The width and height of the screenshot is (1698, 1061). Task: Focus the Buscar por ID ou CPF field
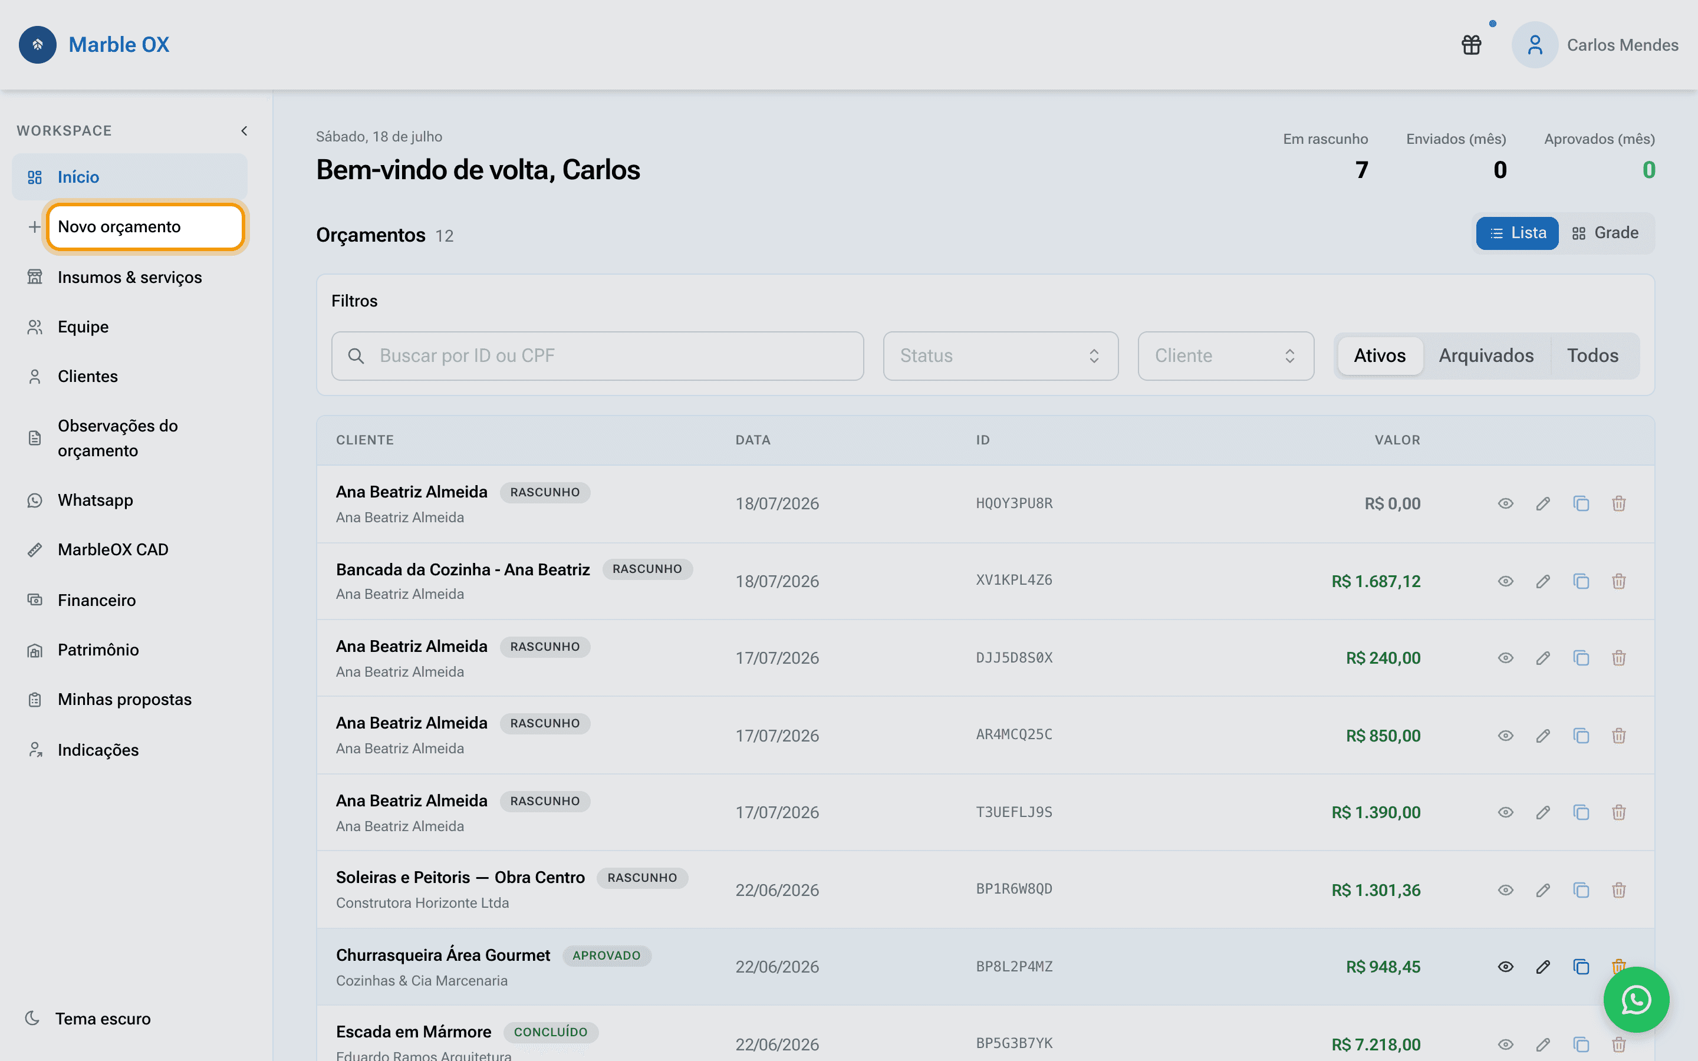click(x=597, y=356)
